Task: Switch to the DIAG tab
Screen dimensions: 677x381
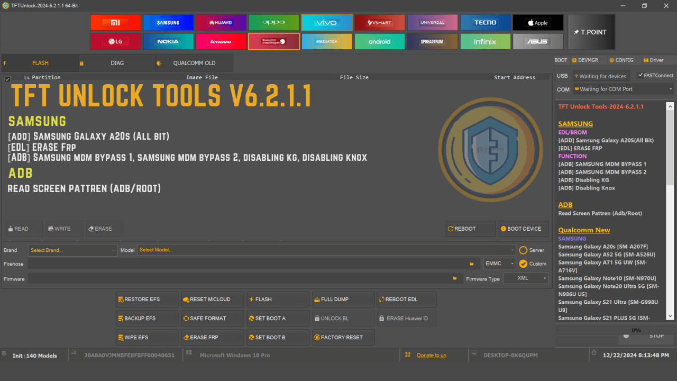Action: coord(117,63)
